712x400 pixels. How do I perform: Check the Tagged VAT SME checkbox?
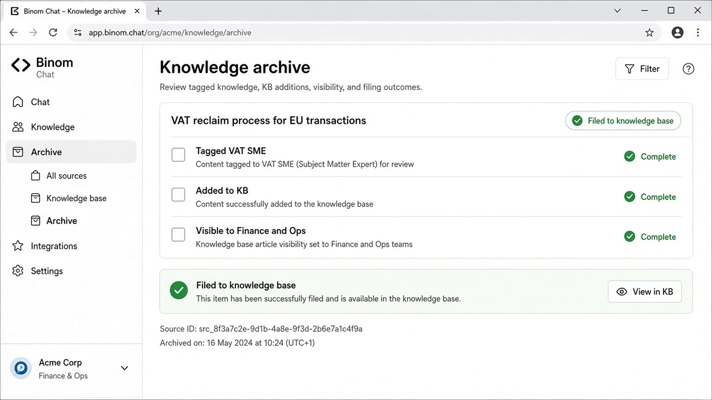[178, 155]
